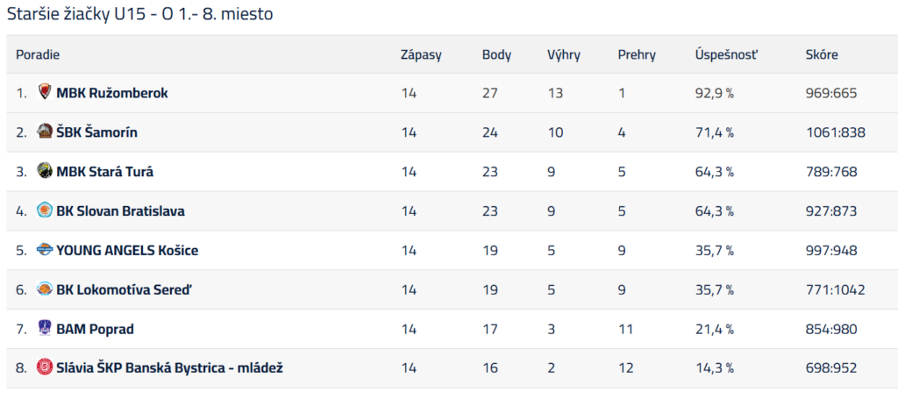The image size is (898, 406).
Task: Click the BK Lokomotíva Sereď team logo
Action: pos(45,289)
